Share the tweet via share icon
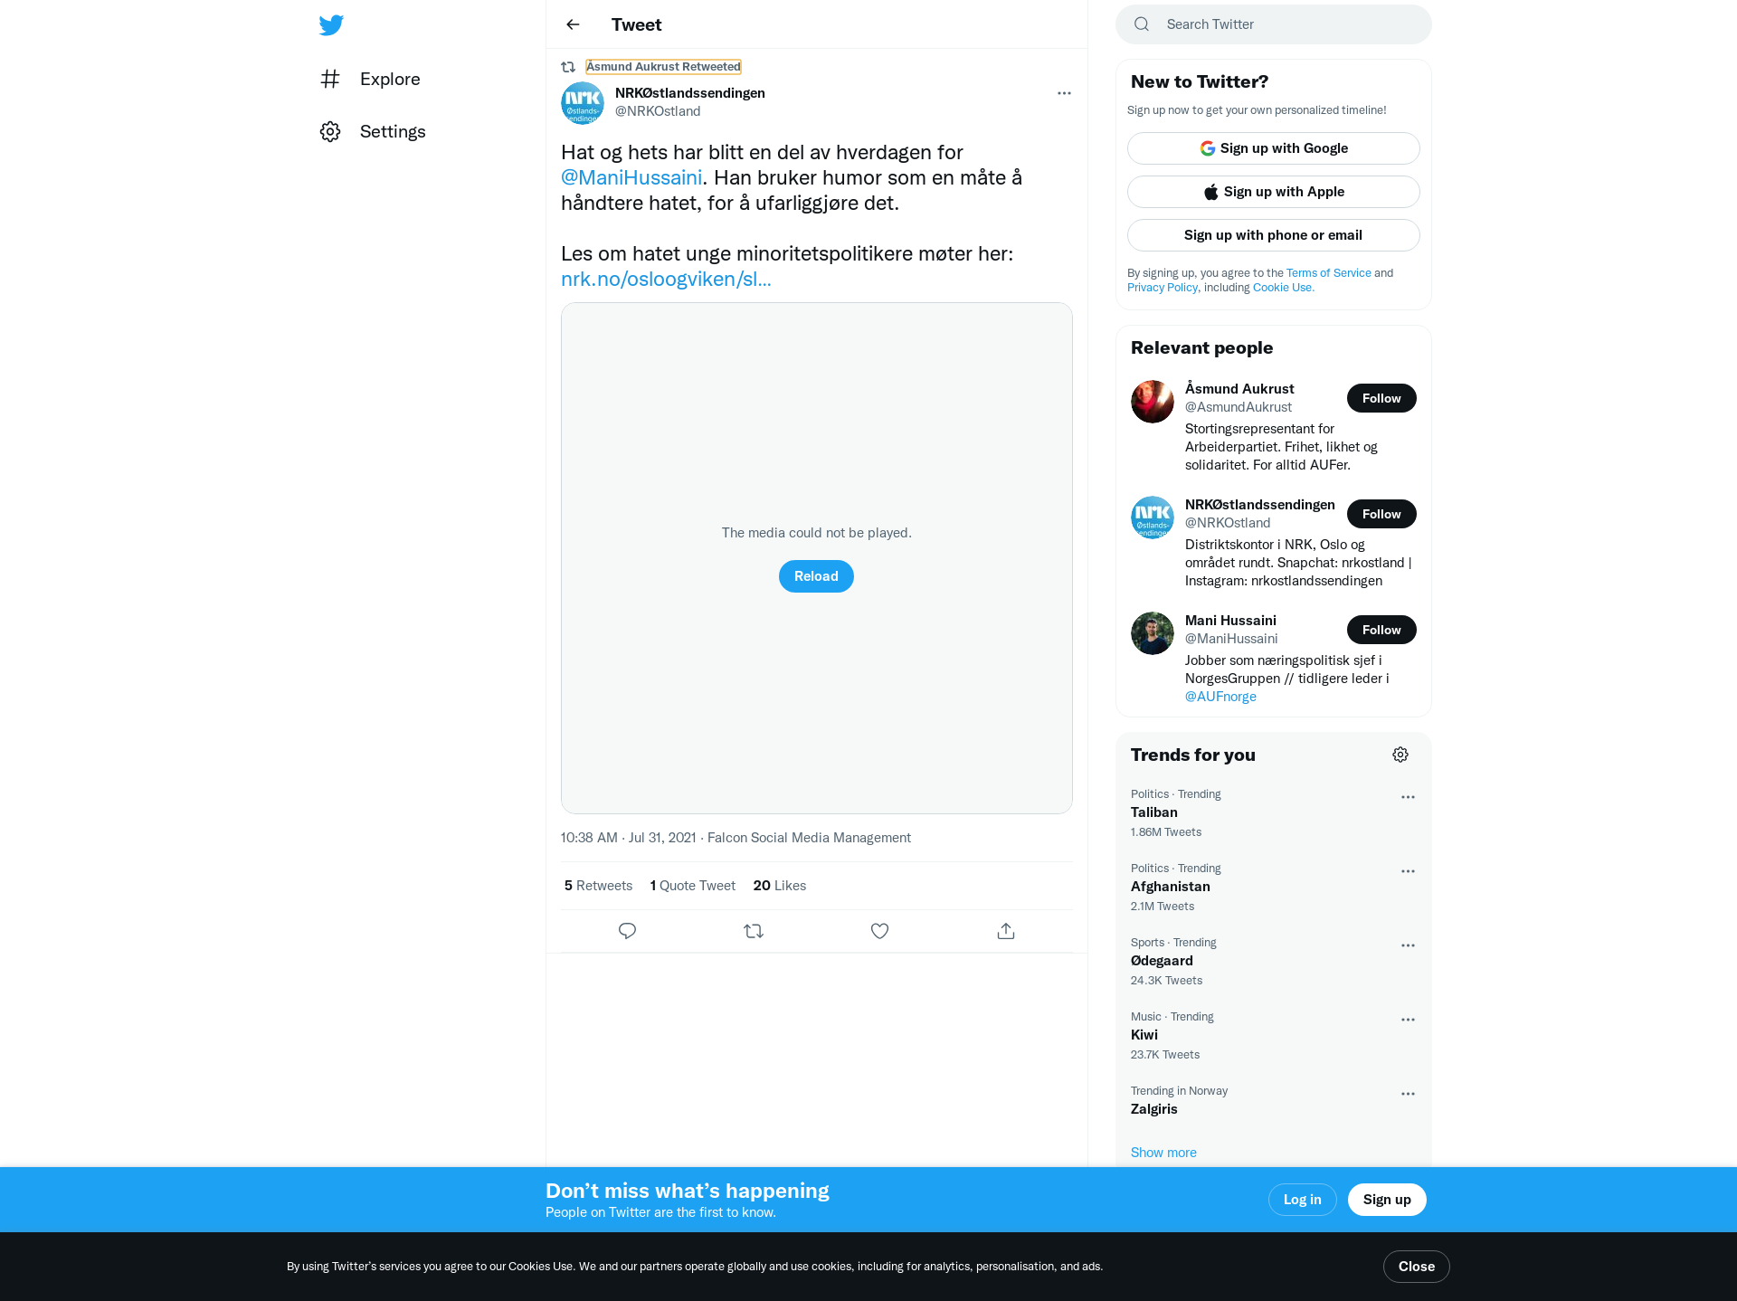Viewport: 1737px width, 1301px height. point(1006,931)
